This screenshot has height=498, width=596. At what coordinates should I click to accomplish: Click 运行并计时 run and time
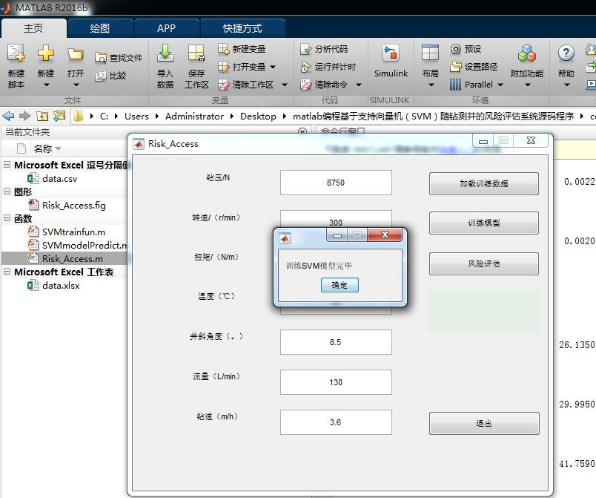click(x=328, y=67)
